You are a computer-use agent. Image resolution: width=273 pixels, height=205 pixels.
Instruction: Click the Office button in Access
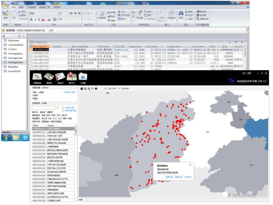pos(5,5)
